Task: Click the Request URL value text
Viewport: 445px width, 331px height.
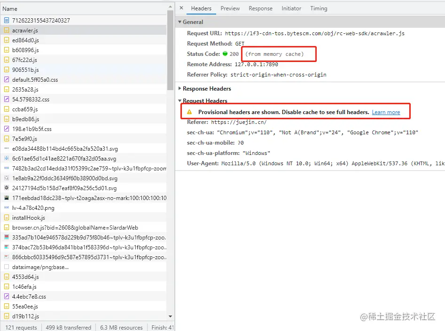Action: 315,33
